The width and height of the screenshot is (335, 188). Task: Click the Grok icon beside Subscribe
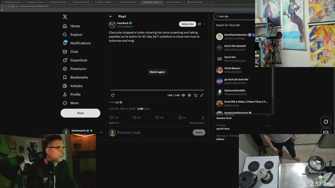pos(199,24)
